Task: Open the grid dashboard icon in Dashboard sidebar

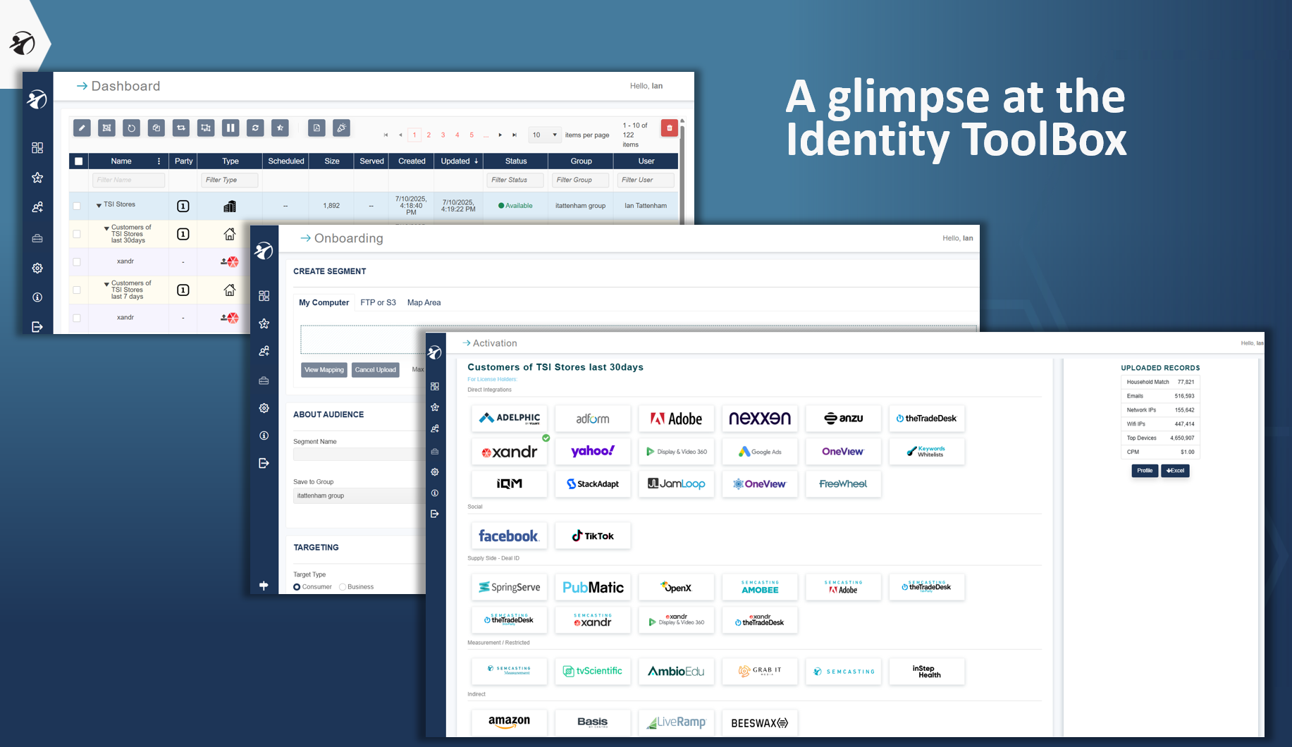Action: click(37, 148)
